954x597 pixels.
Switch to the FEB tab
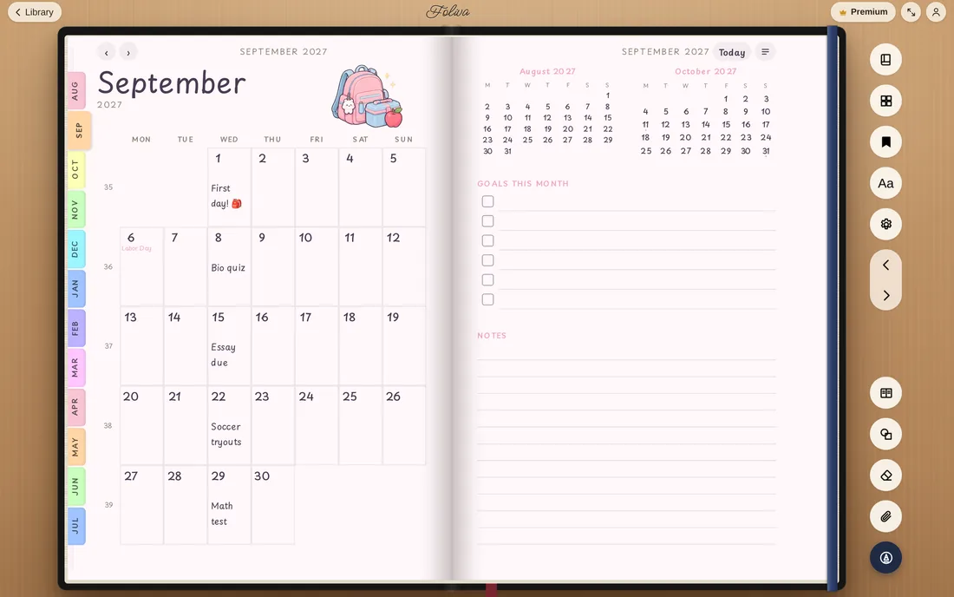pyautogui.click(x=75, y=328)
